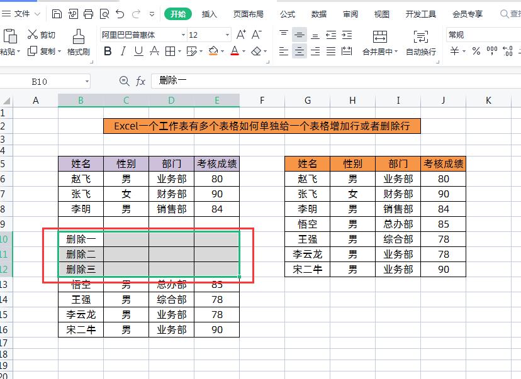Open the borders dropdown arrow
Viewport: 521px width, 379px height.
[179, 52]
